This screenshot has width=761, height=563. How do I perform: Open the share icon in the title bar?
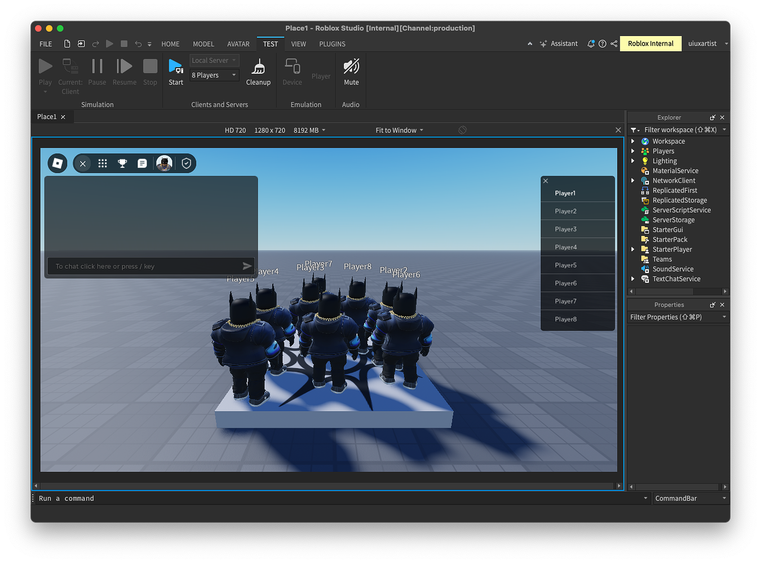pos(614,43)
